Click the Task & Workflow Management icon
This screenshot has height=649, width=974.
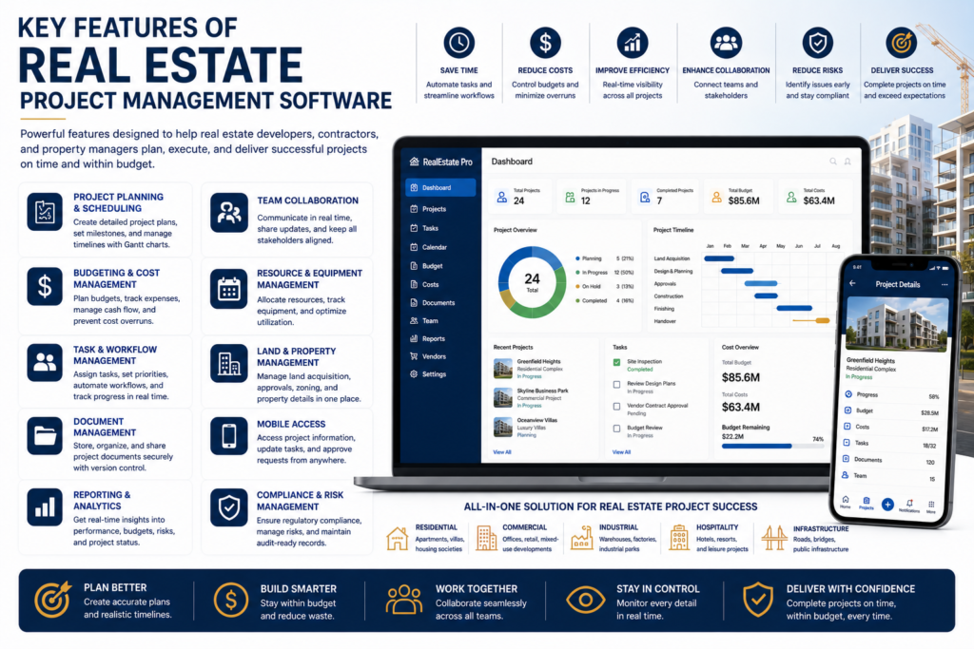(45, 362)
